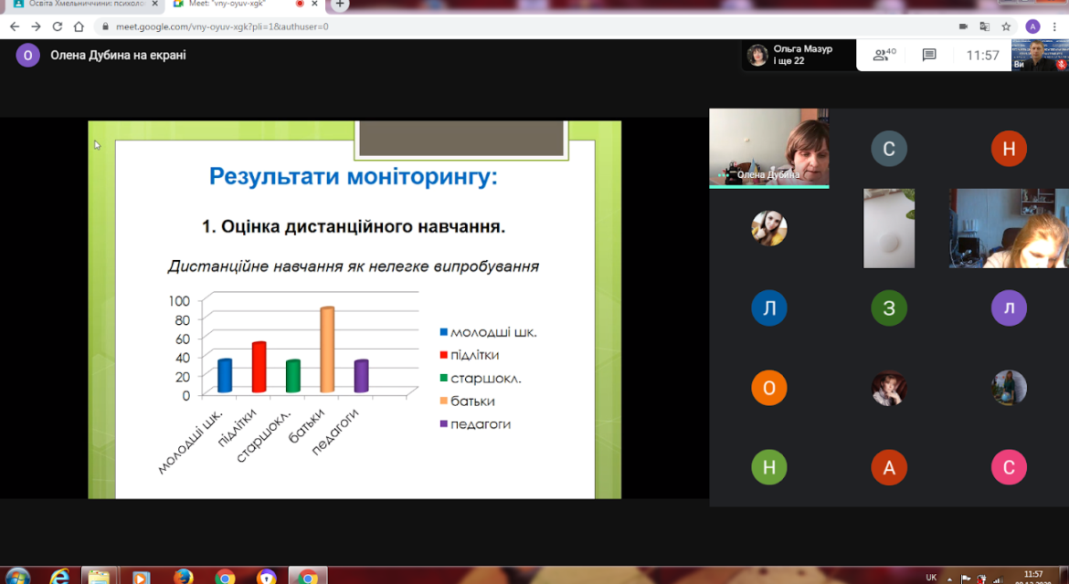Open a new browser tab
The image size is (1069, 584).
[340, 4]
